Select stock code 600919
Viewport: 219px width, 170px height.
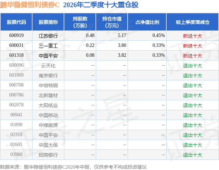tap(16, 36)
